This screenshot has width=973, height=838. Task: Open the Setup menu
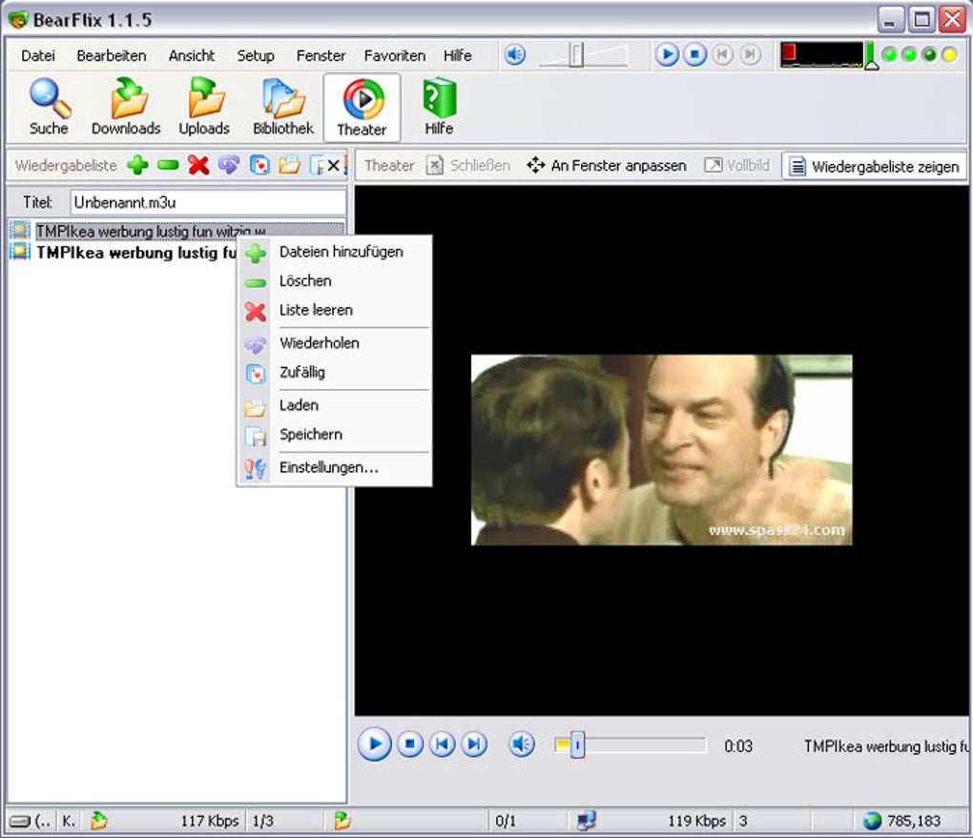pos(256,56)
